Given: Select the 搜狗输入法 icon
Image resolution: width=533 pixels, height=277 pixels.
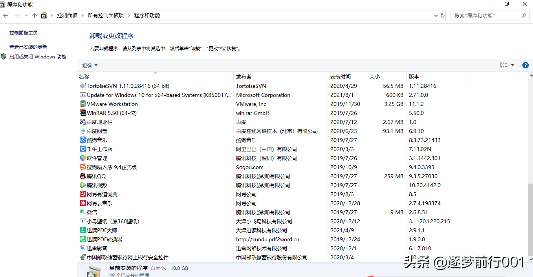Looking at the screenshot, I should point(82,167).
